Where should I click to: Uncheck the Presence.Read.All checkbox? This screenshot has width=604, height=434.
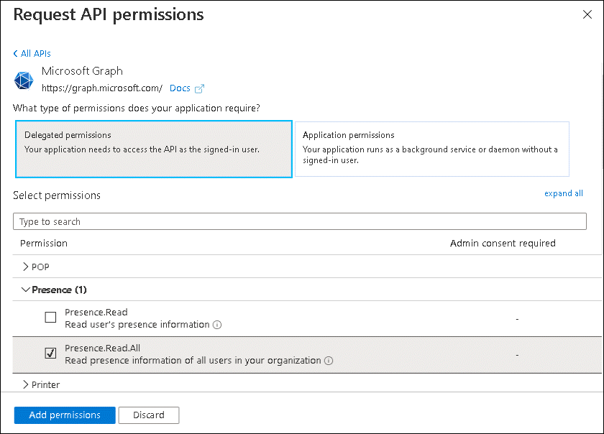[50, 353]
